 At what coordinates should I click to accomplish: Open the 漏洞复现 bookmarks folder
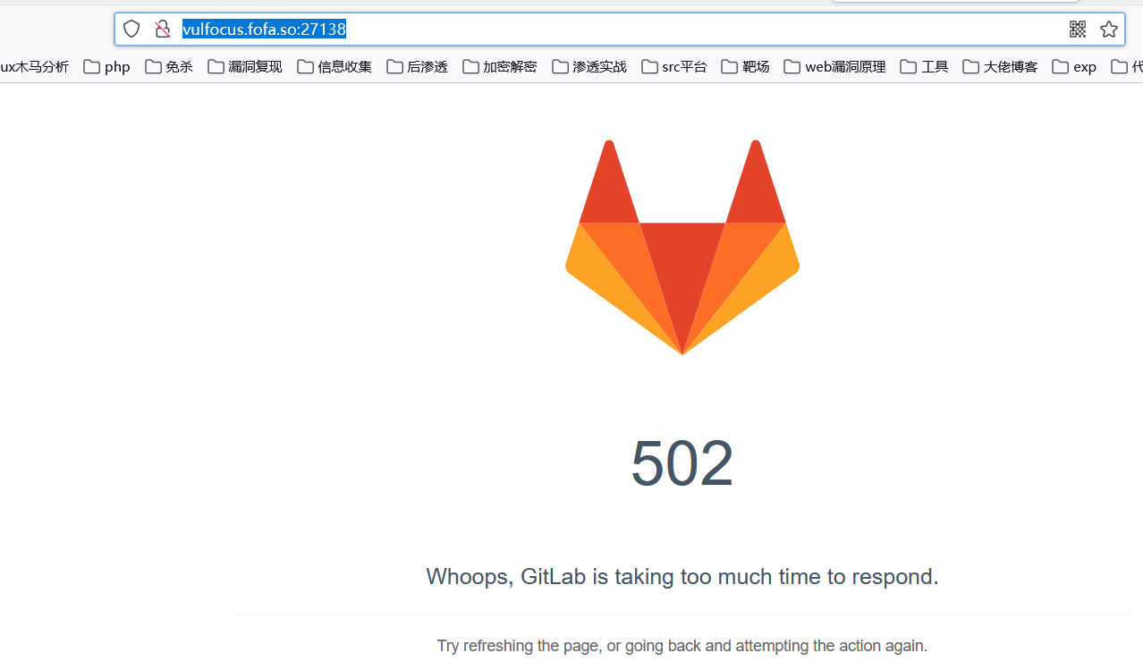[244, 65]
